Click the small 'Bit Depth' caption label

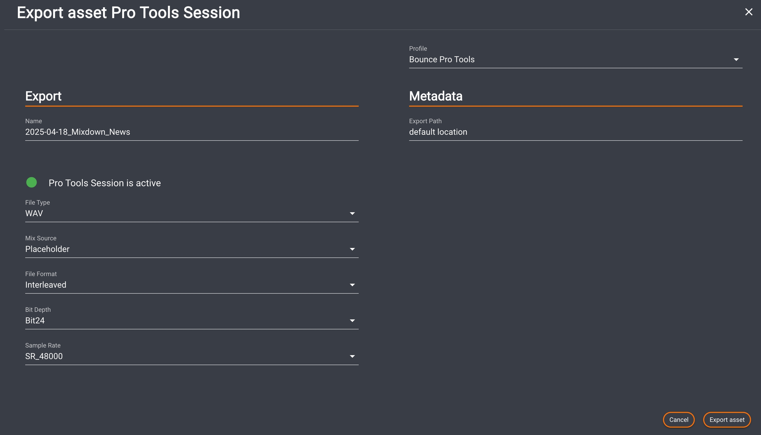coord(38,309)
